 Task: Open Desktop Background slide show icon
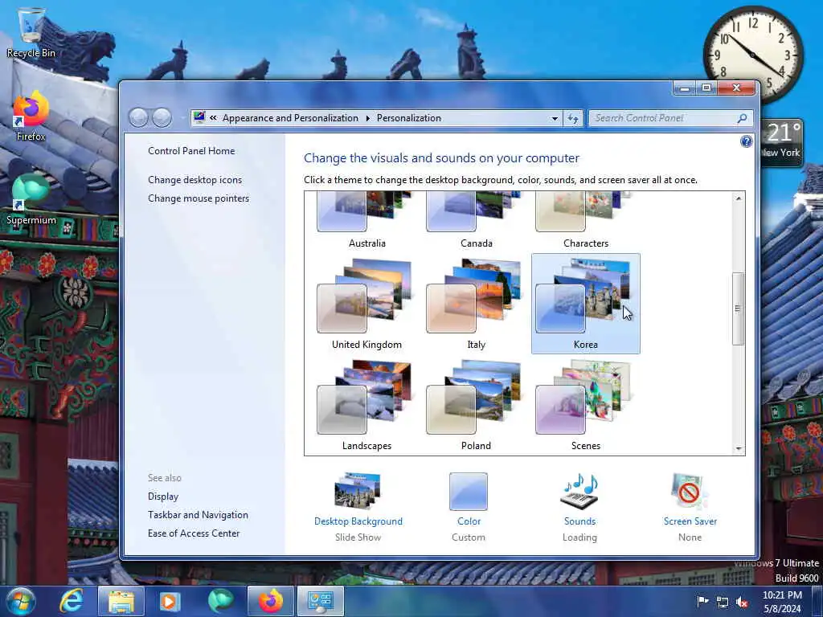coord(358,491)
